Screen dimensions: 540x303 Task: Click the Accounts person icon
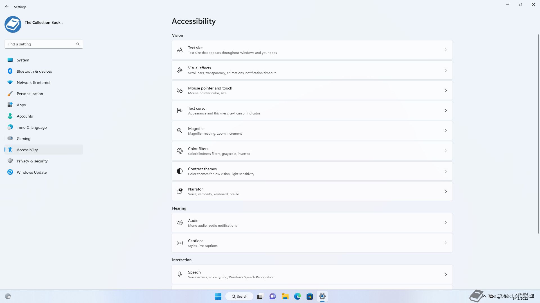coord(10,116)
